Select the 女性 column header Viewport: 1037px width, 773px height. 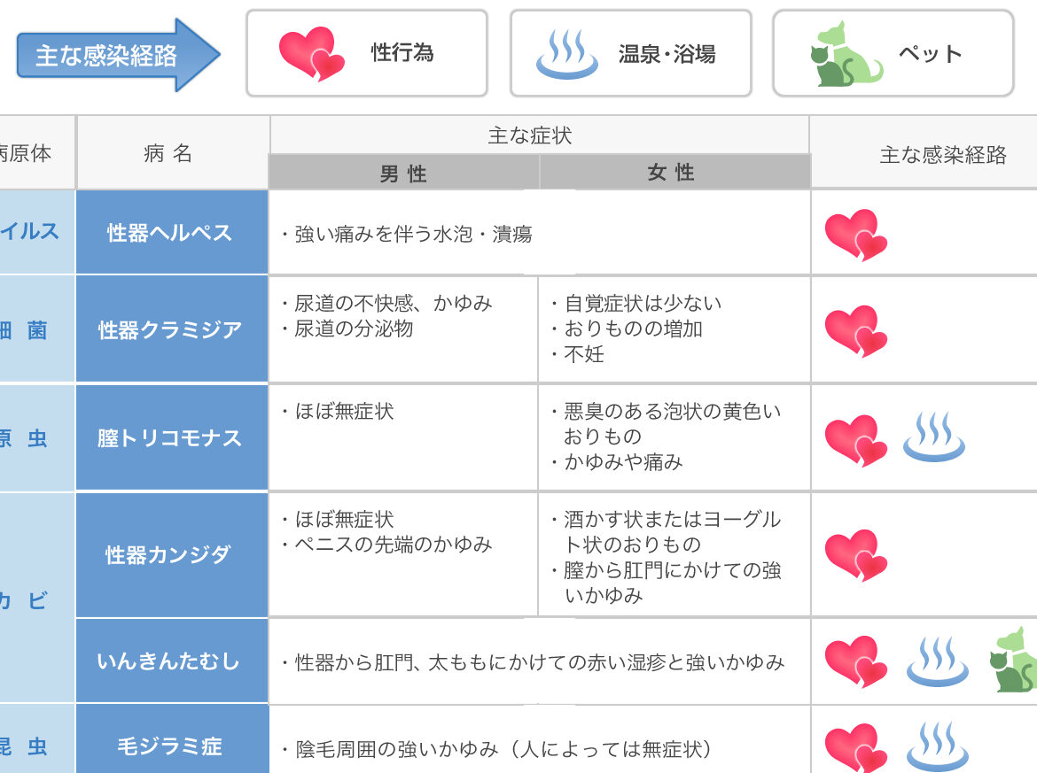pos(674,173)
